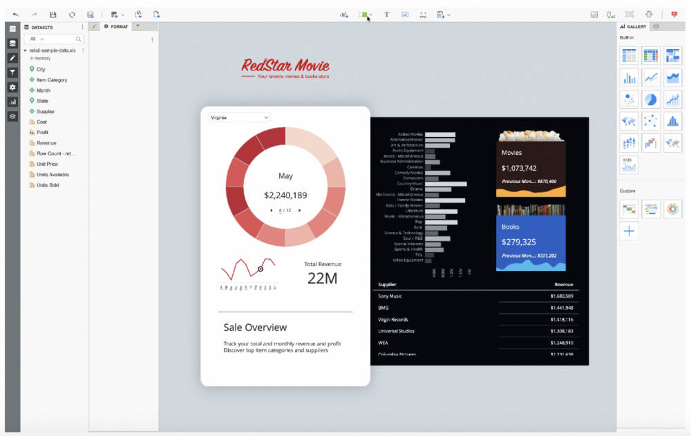The image size is (691, 436).
Task: Open the Filter funnel tab beside Format
Action: coord(138,26)
